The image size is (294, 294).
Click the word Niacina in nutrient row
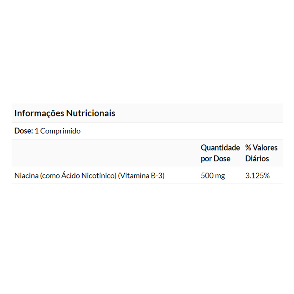coord(26,176)
